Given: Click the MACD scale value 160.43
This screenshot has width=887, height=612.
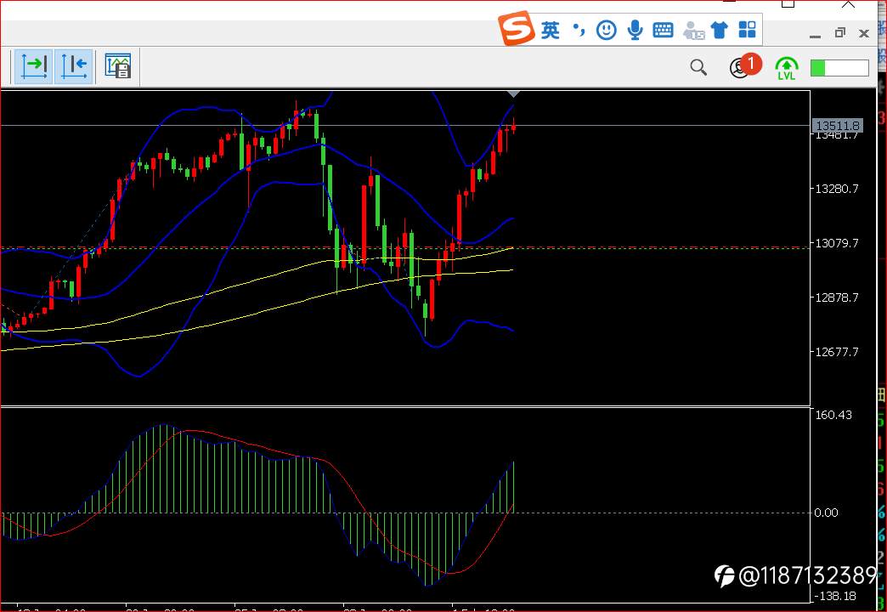Looking at the screenshot, I should coord(833,415).
